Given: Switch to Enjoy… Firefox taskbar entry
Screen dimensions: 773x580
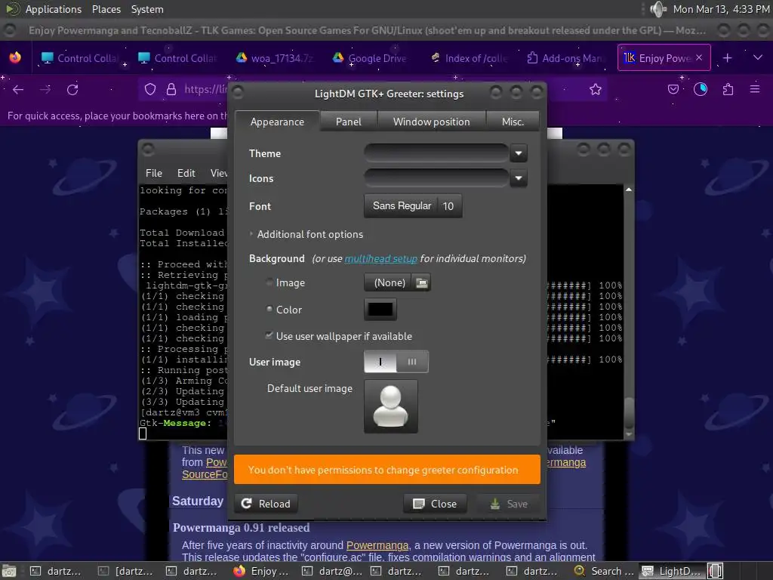Looking at the screenshot, I should coord(261,571).
